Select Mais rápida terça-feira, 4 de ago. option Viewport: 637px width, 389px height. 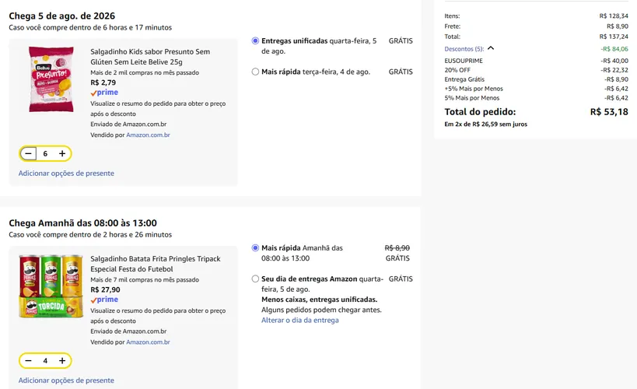click(255, 72)
